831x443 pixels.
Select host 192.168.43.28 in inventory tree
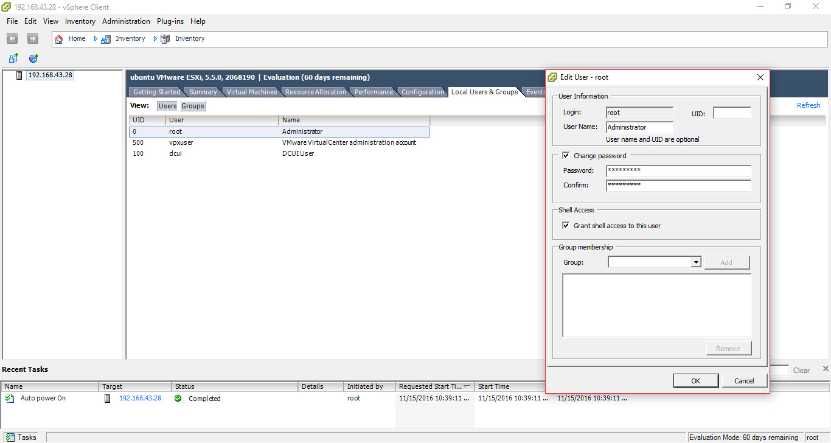coord(50,75)
